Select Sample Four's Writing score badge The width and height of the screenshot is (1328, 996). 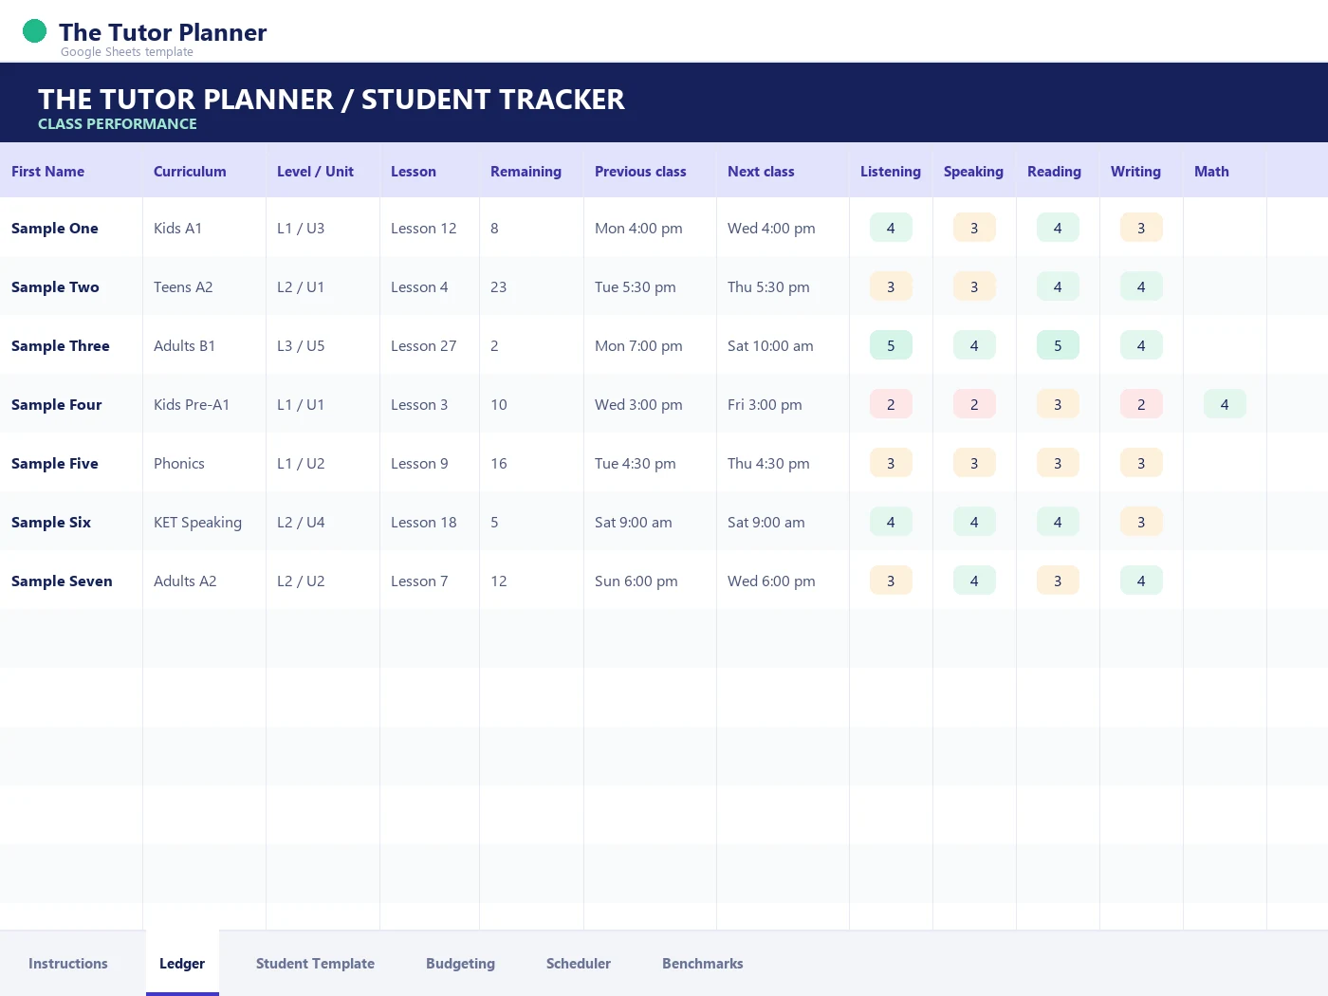[x=1141, y=404]
